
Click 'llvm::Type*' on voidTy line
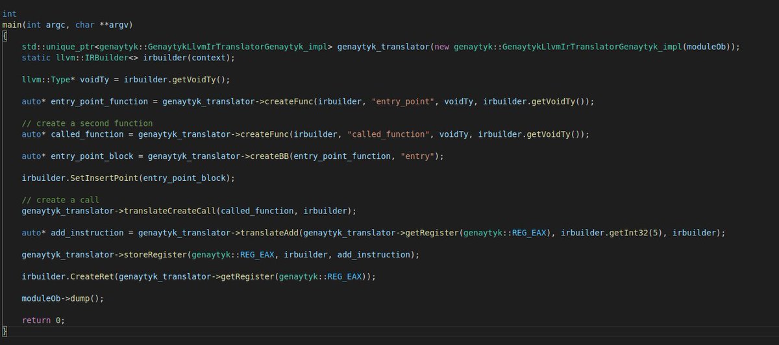point(48,80)
